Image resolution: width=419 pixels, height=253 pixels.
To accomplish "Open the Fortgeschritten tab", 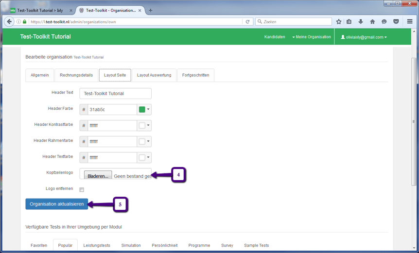I will [x=195, y=75].
